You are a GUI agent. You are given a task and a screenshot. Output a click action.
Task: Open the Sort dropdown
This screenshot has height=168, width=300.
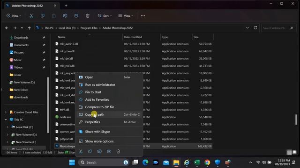[105, 16]
